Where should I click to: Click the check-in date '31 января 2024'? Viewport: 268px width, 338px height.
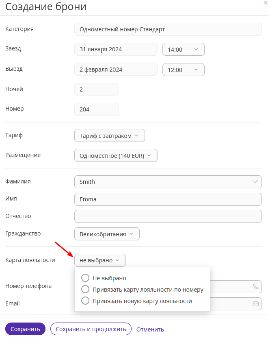point(116,49)
